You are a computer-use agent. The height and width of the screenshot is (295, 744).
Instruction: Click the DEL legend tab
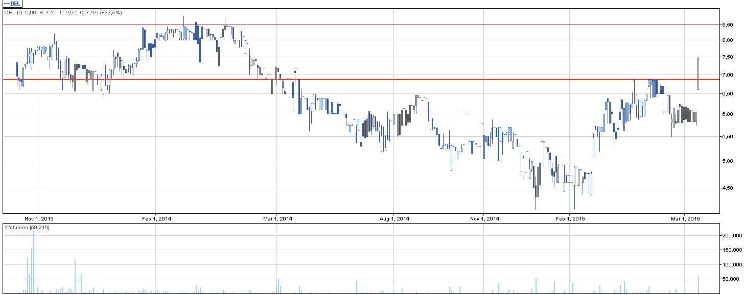click(x=12, y=4)
